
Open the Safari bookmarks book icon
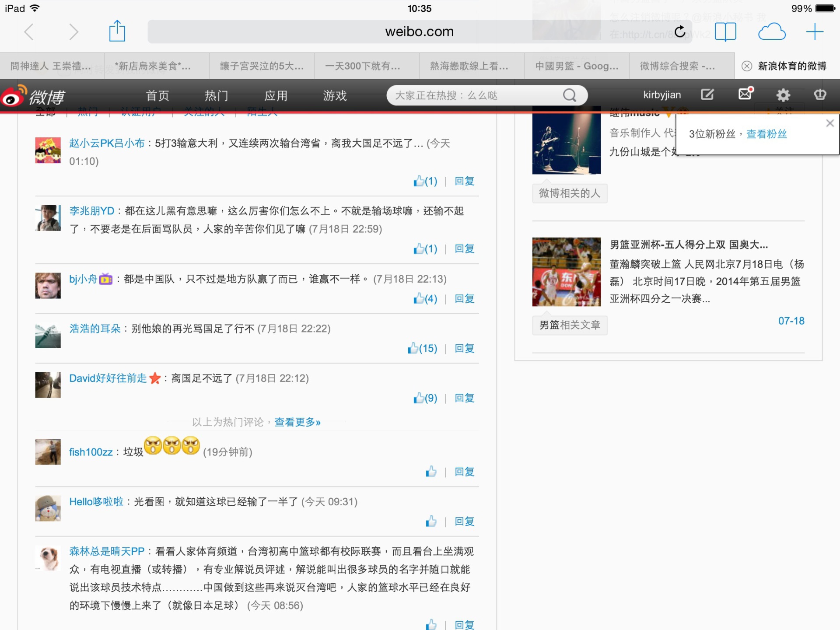click(725, 31)
